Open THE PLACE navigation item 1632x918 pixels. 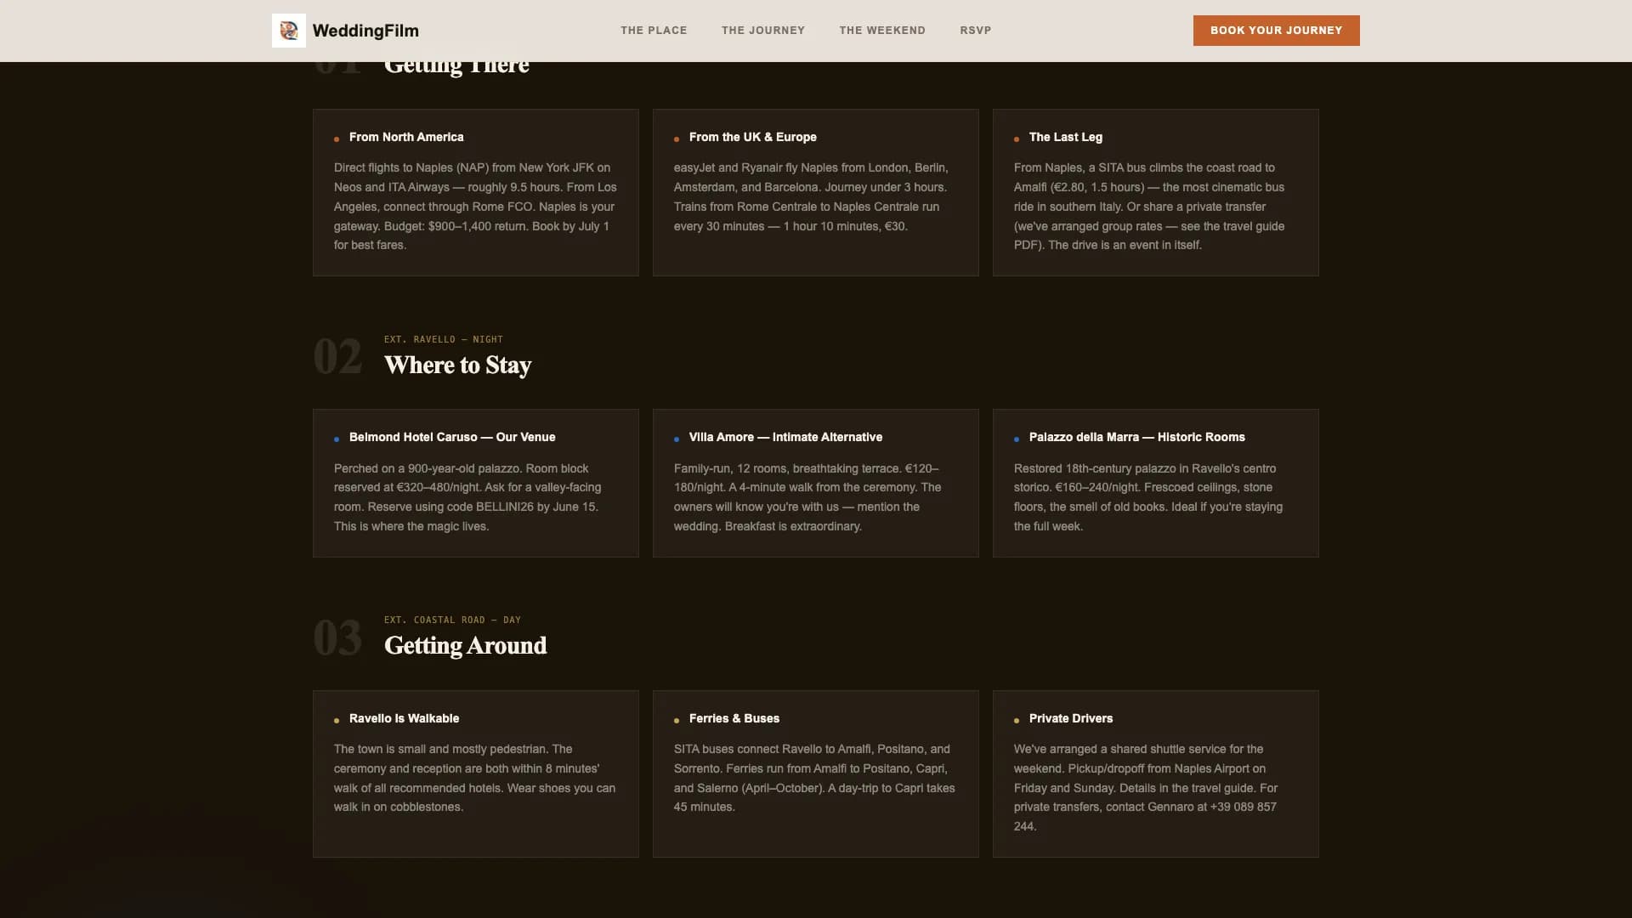pos(653,30)
